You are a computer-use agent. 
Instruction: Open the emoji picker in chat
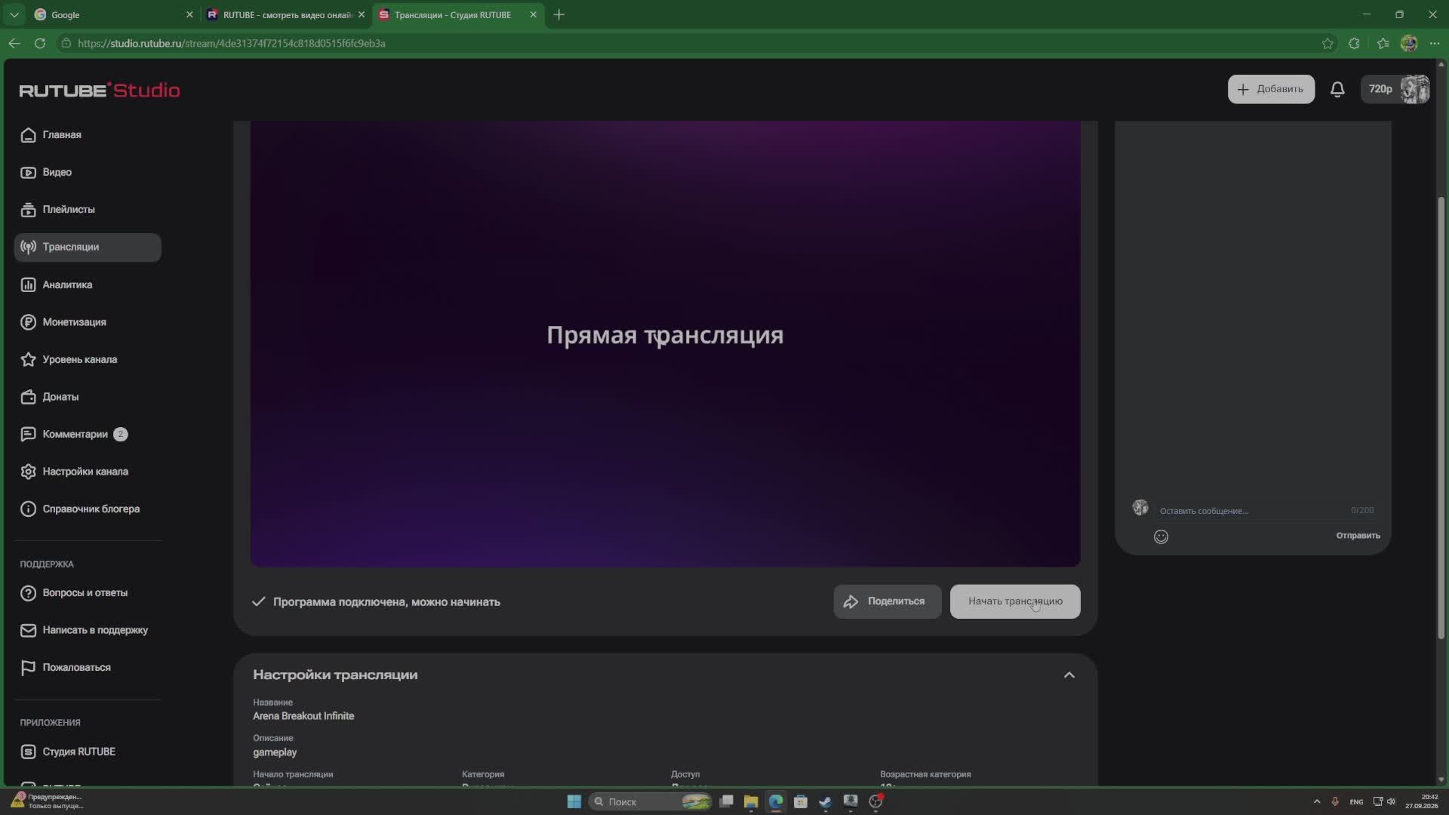pos(1161,537)
